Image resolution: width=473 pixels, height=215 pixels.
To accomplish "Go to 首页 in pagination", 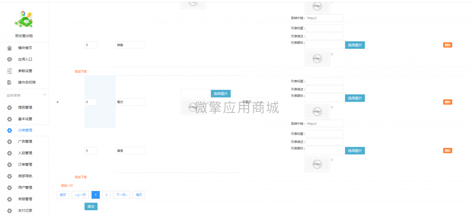I will tap(63, 195).
